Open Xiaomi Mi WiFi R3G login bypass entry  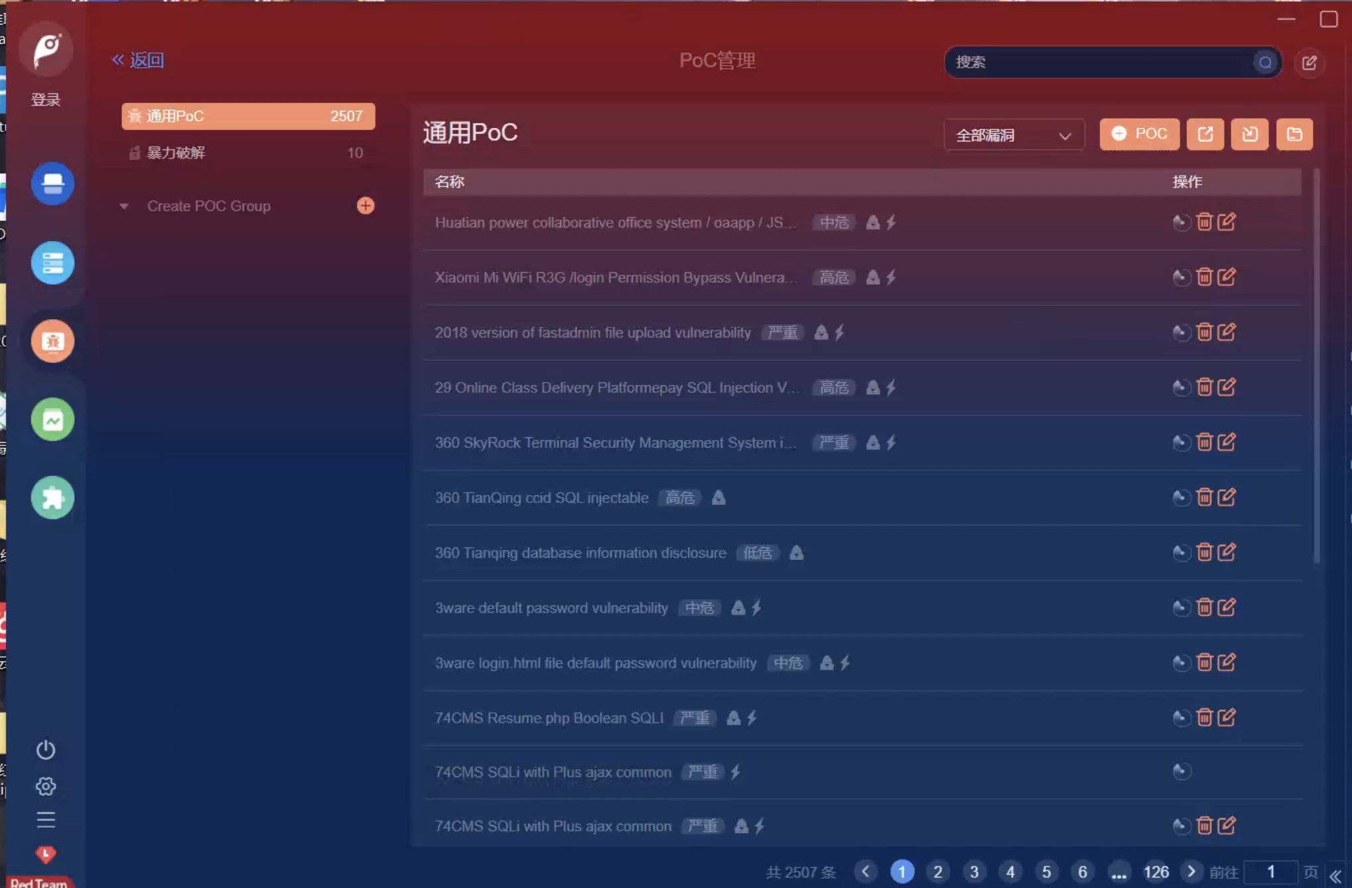pyautogui.click(x=616, y=277)
